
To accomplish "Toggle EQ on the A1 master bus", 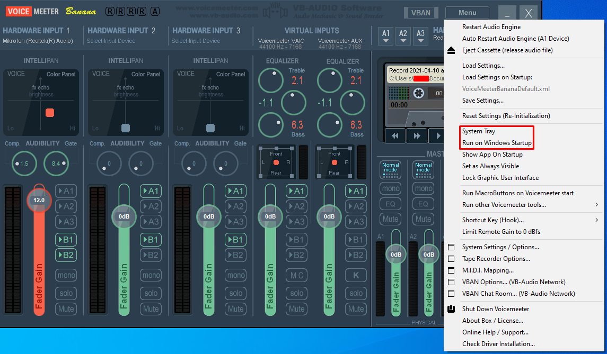I will tap(390, 204).
